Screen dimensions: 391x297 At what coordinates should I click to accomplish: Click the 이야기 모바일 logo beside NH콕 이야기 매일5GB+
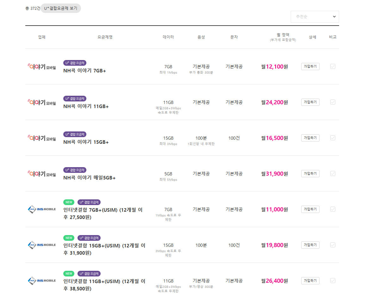(x=42, y=174)
